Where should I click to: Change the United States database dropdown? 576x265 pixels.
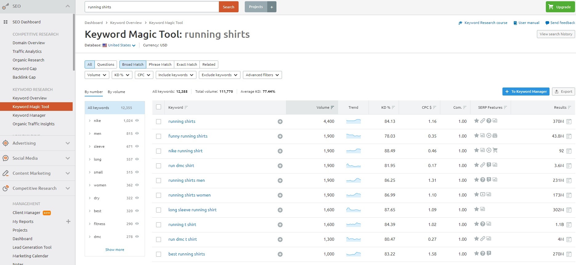122,45
